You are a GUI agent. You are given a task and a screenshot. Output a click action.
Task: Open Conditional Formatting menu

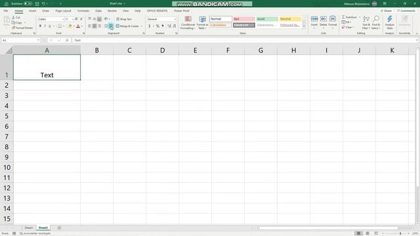188,23
